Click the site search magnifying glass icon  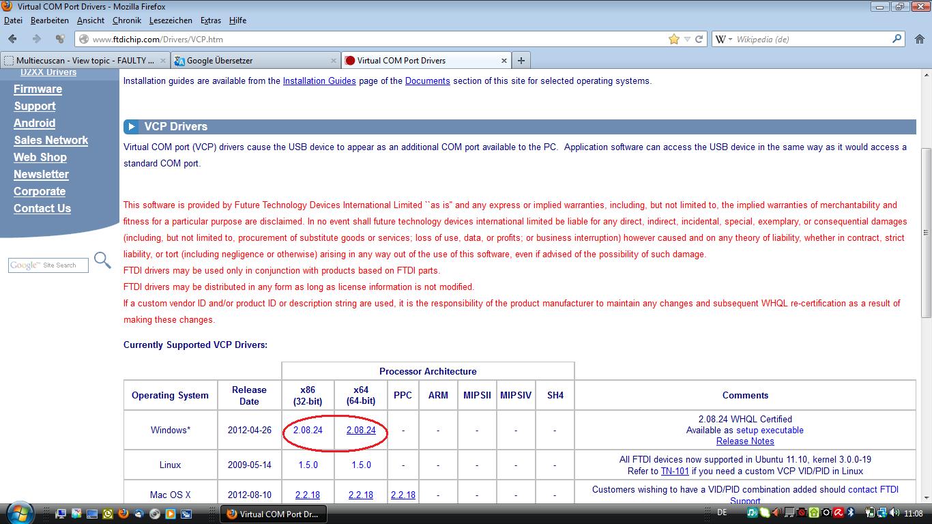point(102,260)
